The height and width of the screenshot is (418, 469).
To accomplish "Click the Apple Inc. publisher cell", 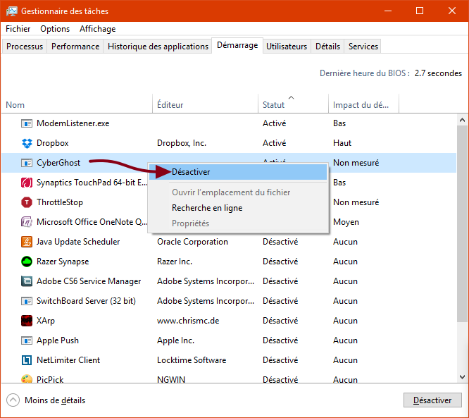I will [x=176, y=340].
